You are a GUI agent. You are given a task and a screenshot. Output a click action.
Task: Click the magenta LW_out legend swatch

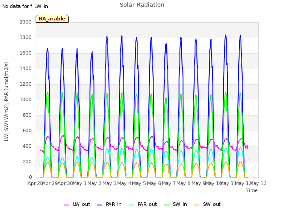click(66, 205)
